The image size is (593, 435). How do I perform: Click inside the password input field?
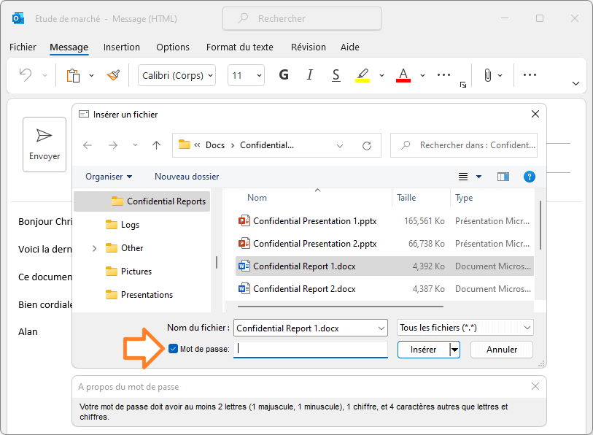tap(310, 350)
